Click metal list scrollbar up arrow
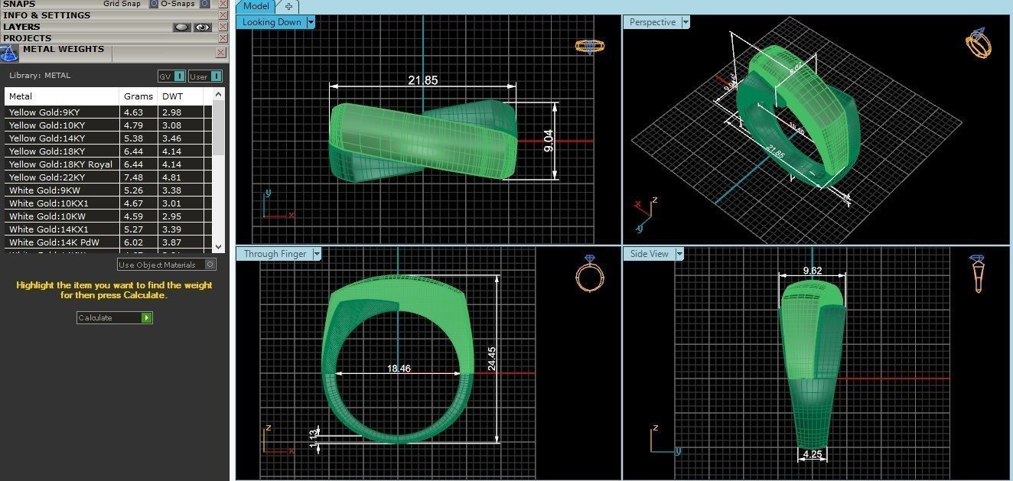The width and height of the screenshot is (1013, 481). tap(219, 95)
